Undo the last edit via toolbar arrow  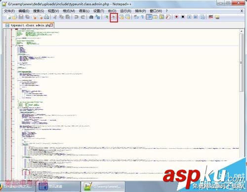click(76, 17)
